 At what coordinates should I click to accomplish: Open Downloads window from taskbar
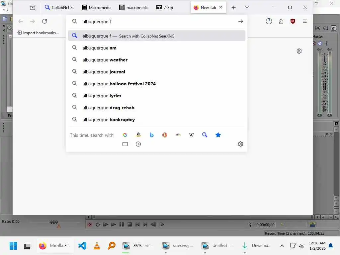[257, 246]
